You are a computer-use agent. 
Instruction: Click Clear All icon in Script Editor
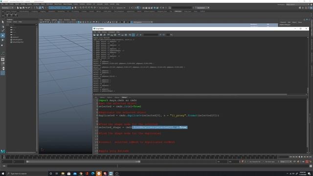pyautogui.click(x=115, y=35)
